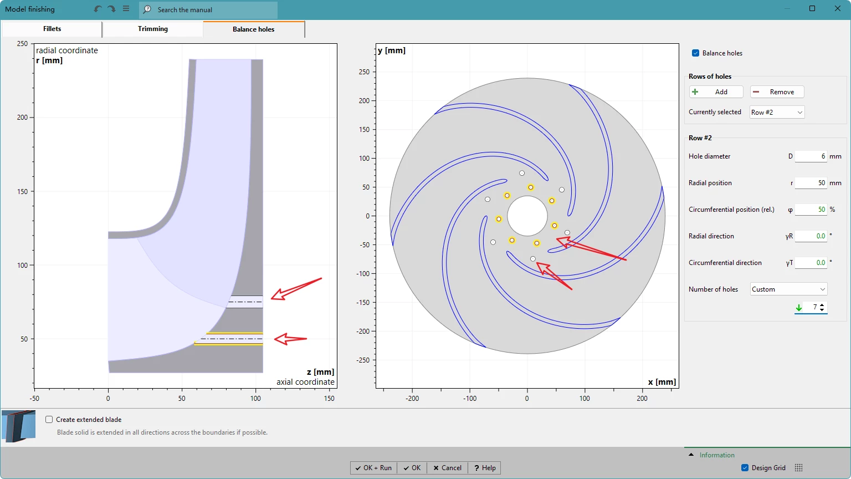This screenshot has width=851, height=479.
Task: Click the Cancel button
Action: [448, 468]
